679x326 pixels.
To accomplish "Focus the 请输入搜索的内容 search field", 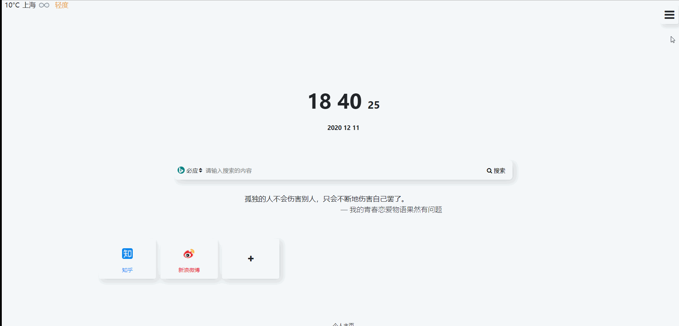I will tap(343, 171).
